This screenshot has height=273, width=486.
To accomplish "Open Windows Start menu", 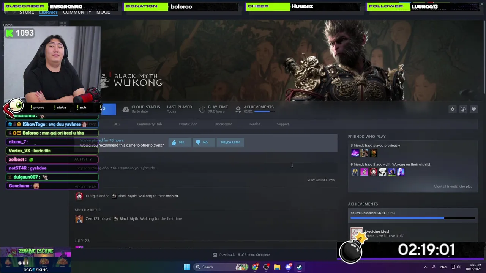I will coord(187,267).
